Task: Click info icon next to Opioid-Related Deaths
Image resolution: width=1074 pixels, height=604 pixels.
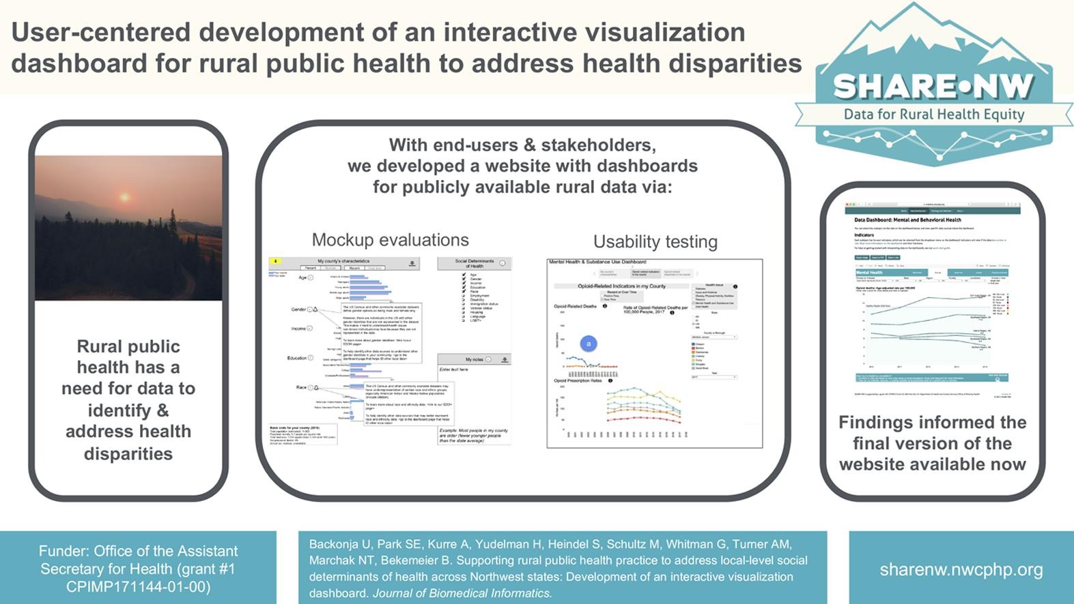Action: click(605, 306)
